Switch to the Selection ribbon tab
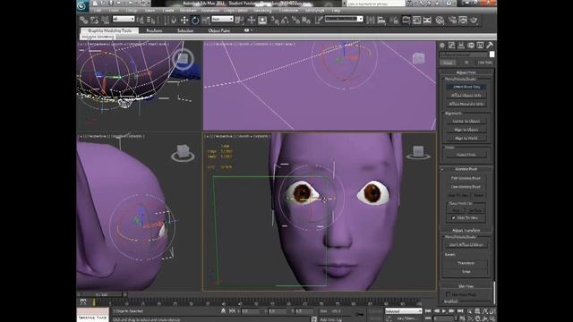The width and height of the screenshot is (573, 322). point(185,30)
